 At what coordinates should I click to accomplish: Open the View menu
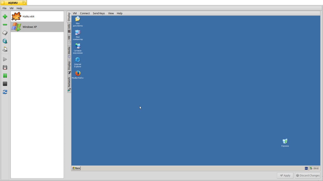click(111, 13)
